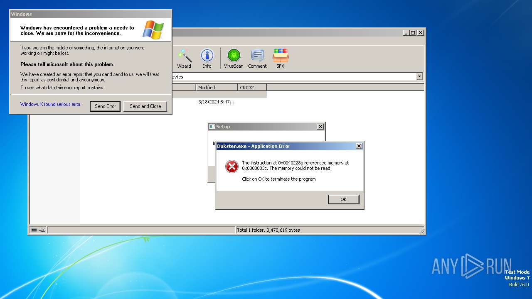
Task: Click status text 'Total 1 folder, 3,478,619 bytes'
Action: (x=268, y=230)
